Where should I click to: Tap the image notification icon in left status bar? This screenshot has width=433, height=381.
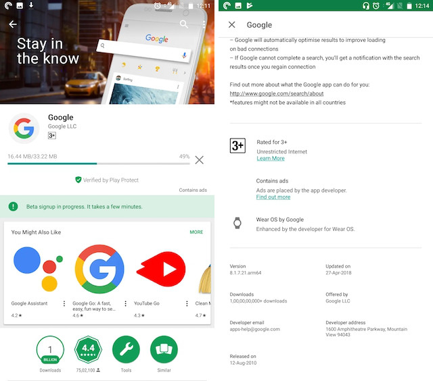tap(20, 5)
